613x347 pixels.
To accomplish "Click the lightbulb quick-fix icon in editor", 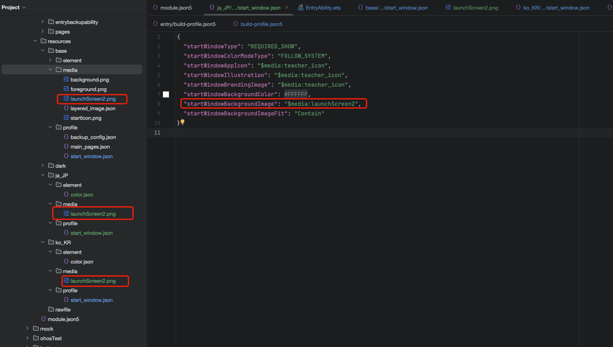I will pyautogui.click(x=183, y=122).
